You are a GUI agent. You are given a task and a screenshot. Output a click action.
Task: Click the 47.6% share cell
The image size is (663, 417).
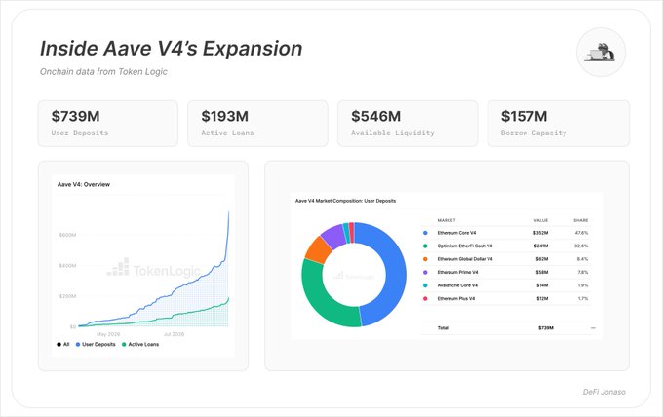click(582, 233)
